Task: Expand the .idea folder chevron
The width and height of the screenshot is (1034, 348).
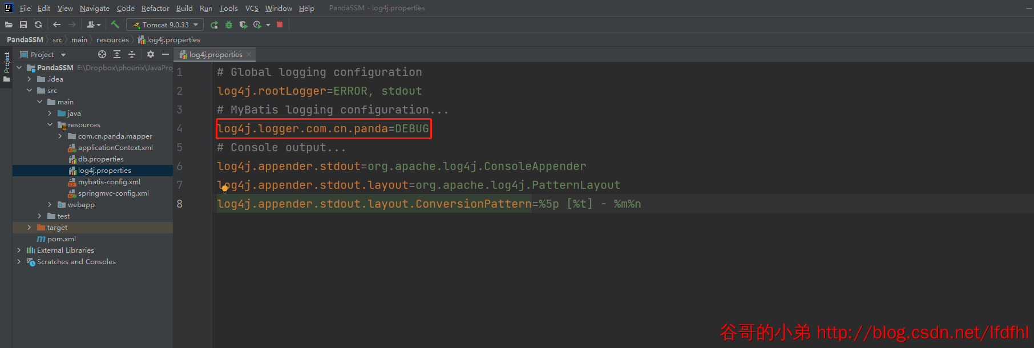Action: click(x=29, y=79)
